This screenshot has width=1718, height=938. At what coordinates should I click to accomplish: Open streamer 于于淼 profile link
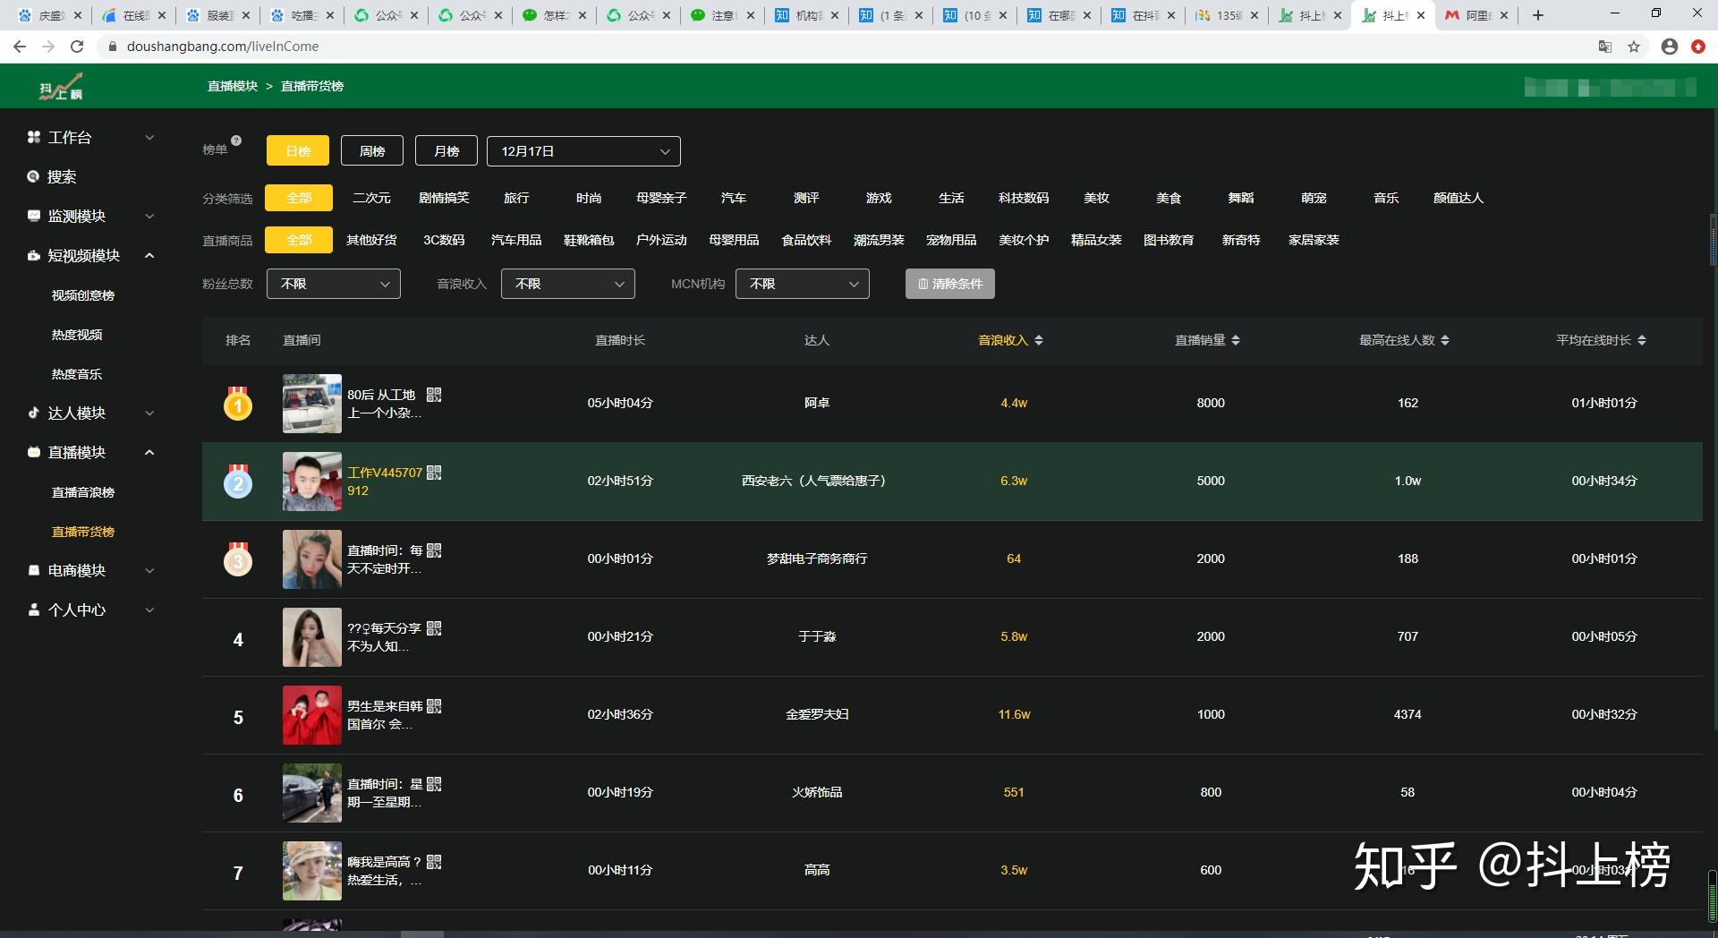pyautogui.click(x=817, y=636)
